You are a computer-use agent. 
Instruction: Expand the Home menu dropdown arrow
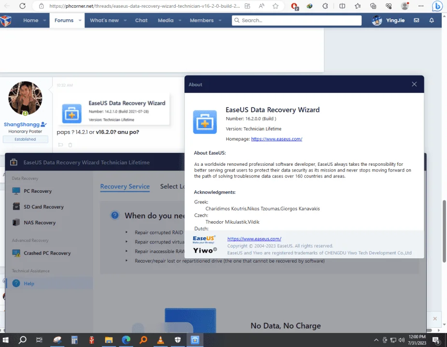point(44,21)
